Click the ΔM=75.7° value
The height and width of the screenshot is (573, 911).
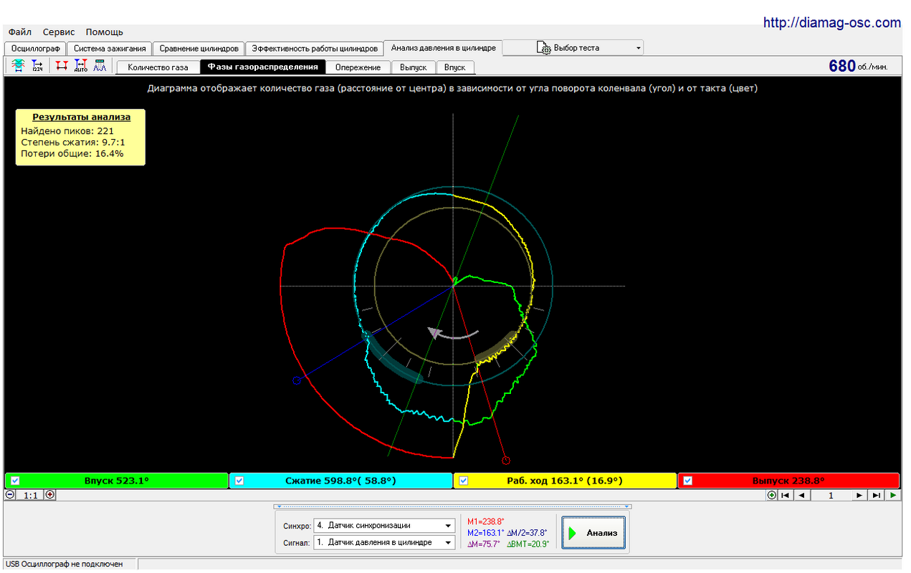click(485, 544)
